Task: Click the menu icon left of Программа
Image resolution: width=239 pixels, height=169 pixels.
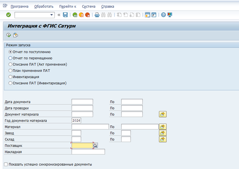Action: point(5,6)
